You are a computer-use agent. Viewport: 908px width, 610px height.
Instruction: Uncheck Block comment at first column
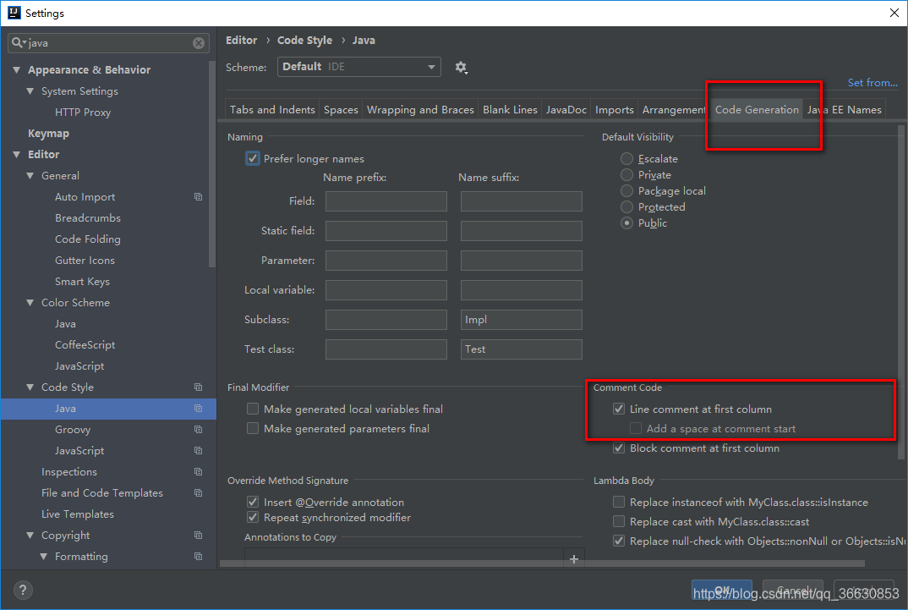pos(619,448)
